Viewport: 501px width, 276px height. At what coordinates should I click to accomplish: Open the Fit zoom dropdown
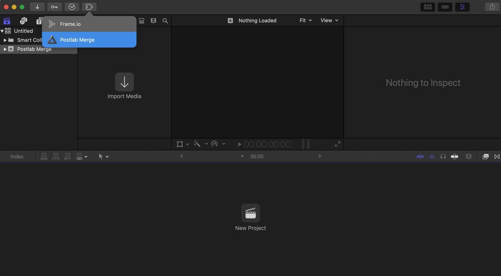[306, 21]
